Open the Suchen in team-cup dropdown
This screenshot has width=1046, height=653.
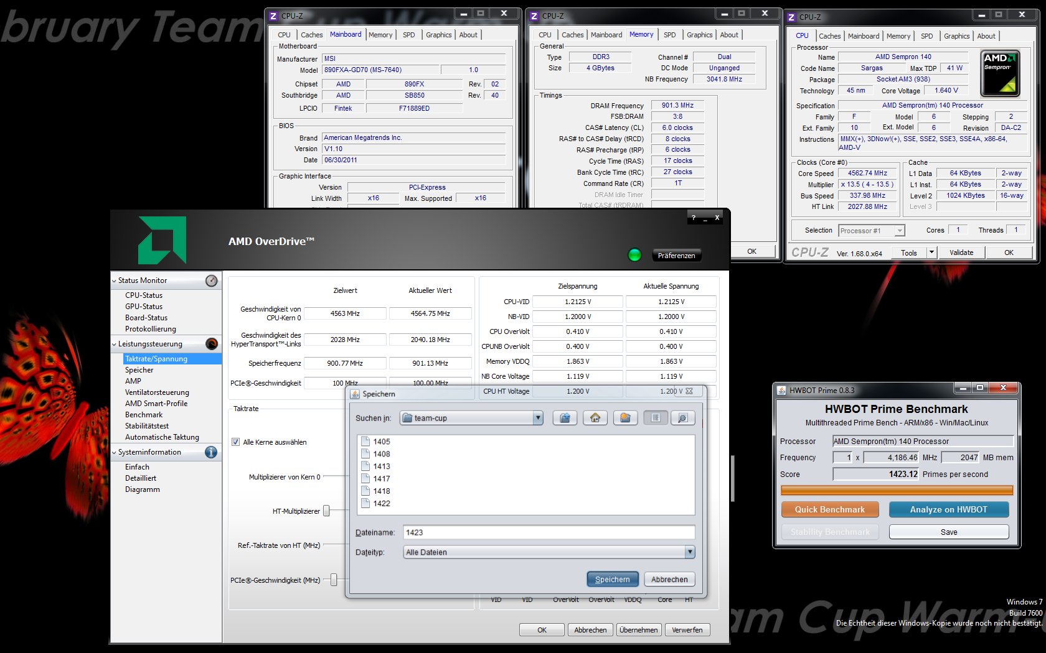538,418
